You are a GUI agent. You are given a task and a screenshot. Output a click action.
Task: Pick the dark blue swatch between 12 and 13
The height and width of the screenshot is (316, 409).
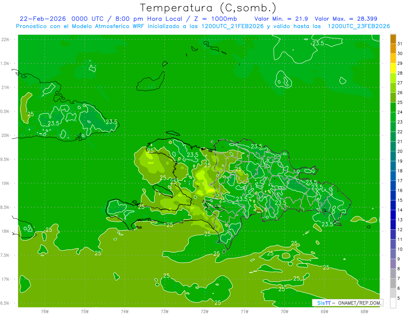393,225
